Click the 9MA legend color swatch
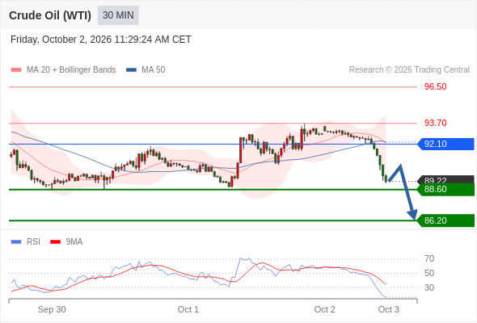 click(55, 242)
